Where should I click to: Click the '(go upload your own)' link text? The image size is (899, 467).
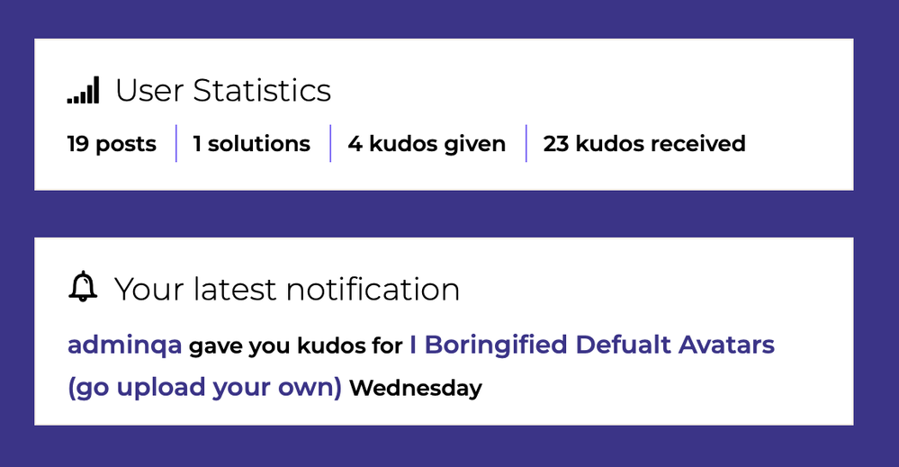coord(204,387)
